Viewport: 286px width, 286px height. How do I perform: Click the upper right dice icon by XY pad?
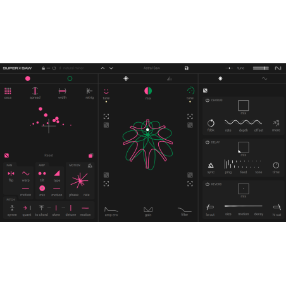coord(190,125)
